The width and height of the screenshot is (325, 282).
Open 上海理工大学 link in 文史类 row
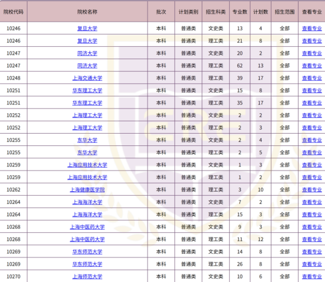click(87, 115)
